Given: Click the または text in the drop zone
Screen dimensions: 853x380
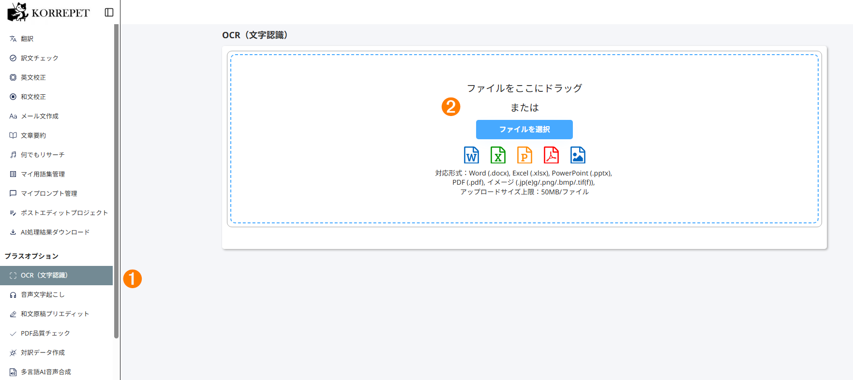Looking at the screenshot, I should tap(524, 108).
